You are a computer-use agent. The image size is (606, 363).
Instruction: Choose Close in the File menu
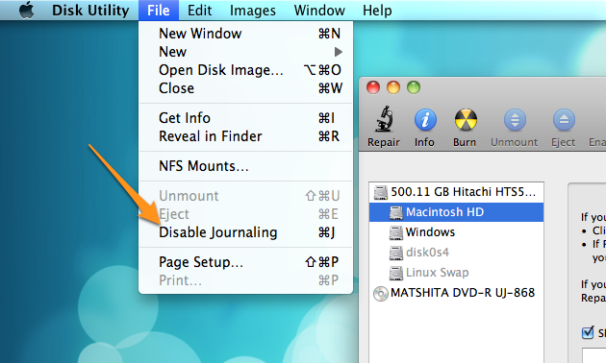246,88
